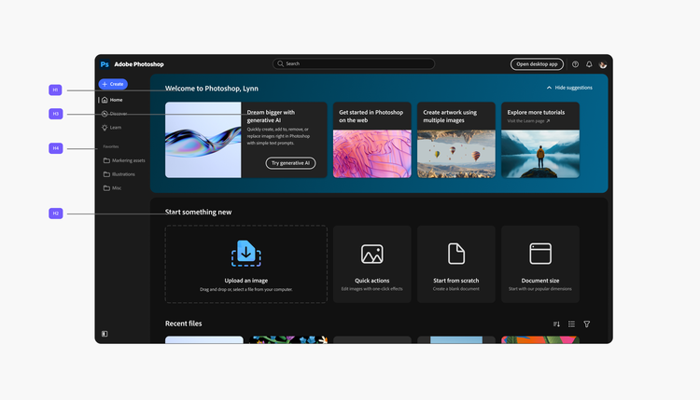700x400 pixels.
Task: Open the Misc favorite folder
Action: [x=113, y=188]
